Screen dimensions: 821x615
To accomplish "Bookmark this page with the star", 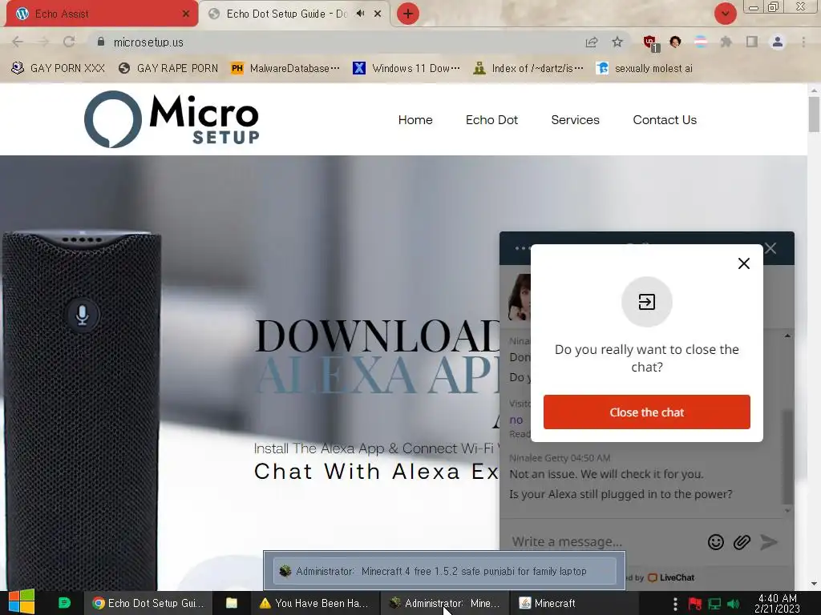I will pos(617,42).
